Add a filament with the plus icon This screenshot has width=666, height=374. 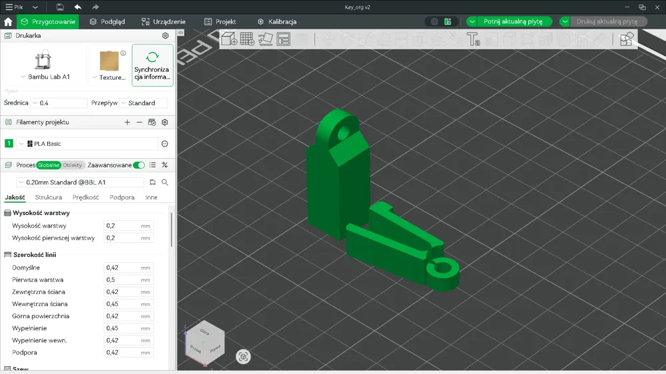[127, 122]
